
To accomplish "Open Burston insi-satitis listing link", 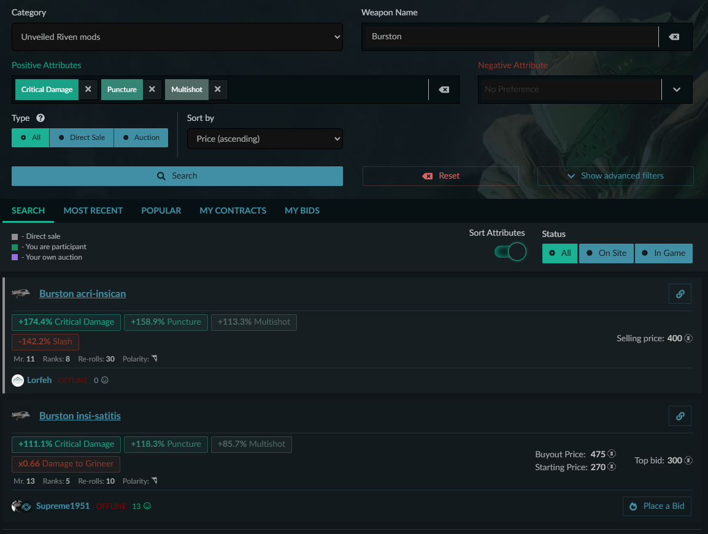I will (80, 416).
